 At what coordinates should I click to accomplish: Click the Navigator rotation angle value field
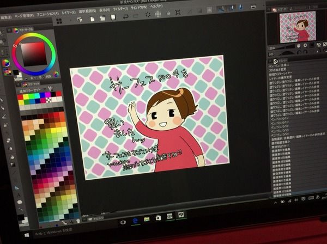271,54
